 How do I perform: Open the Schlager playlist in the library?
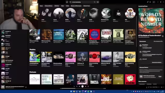tap(14, 57)
